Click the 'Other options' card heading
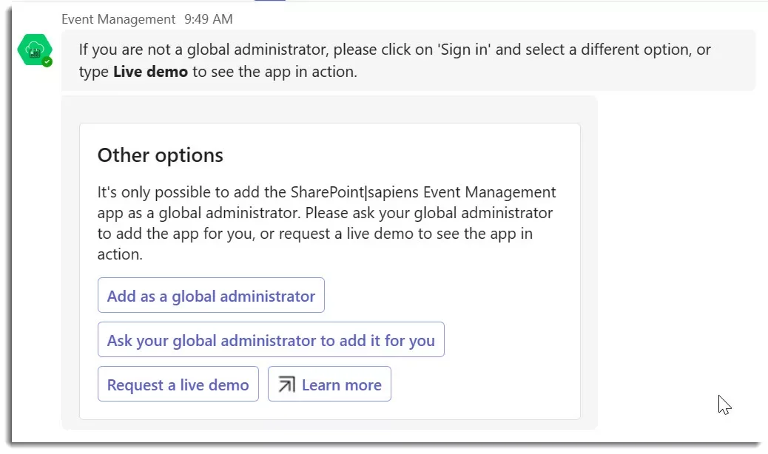 click(x=160, y=155)
